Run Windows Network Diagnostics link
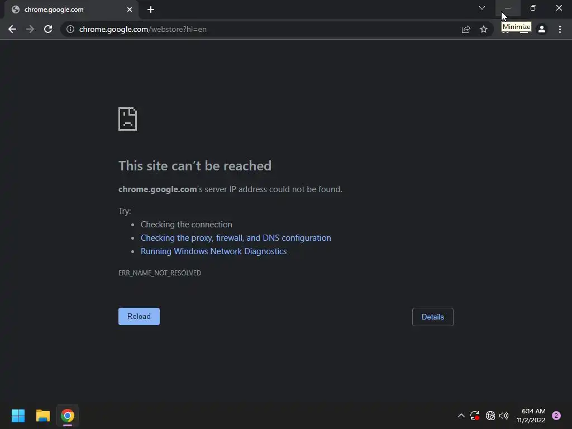This screenshot has width=572, height=429. 214,251
